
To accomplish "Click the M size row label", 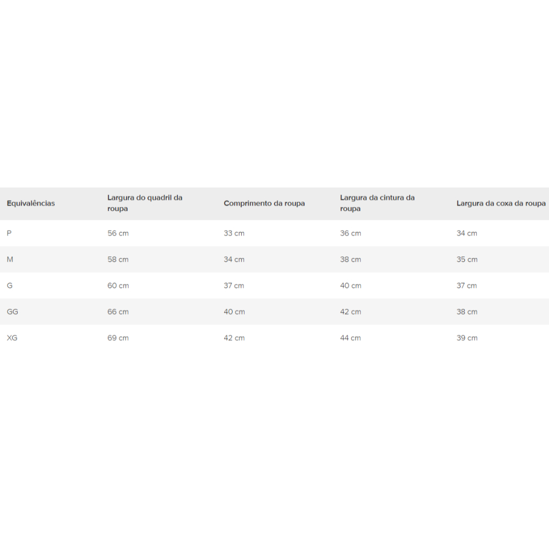I will click(10, 259).
